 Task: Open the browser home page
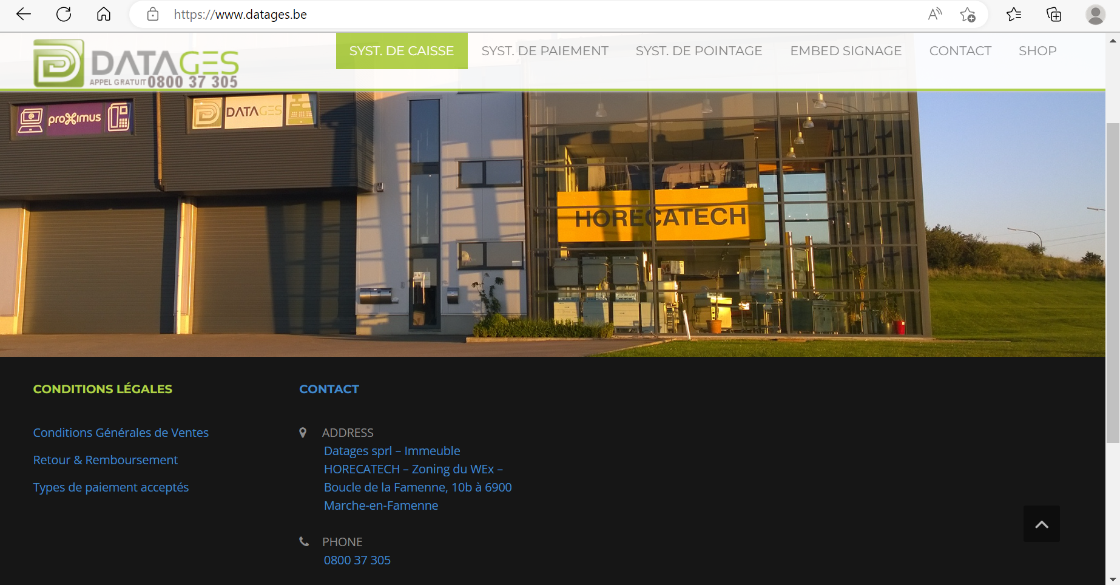pyautogui.click(x=104, y=14)
